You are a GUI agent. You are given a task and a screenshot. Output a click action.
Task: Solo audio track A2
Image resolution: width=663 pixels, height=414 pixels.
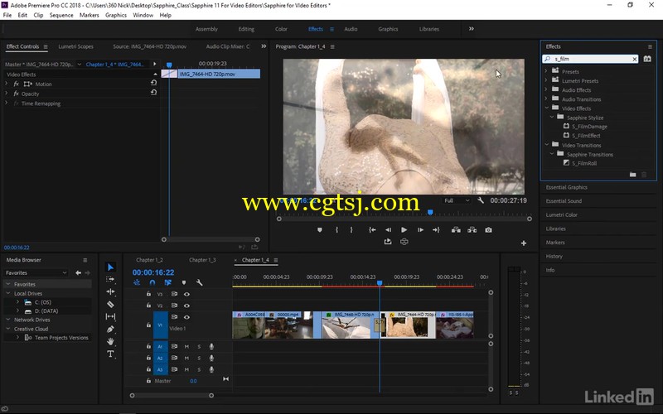click(199, 358)
